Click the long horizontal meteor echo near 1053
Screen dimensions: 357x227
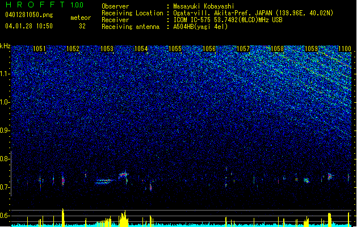[x=105, y=182]
